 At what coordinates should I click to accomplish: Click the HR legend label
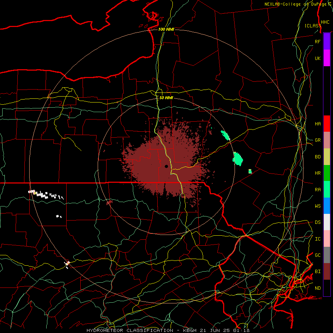[x=317, y=173]
